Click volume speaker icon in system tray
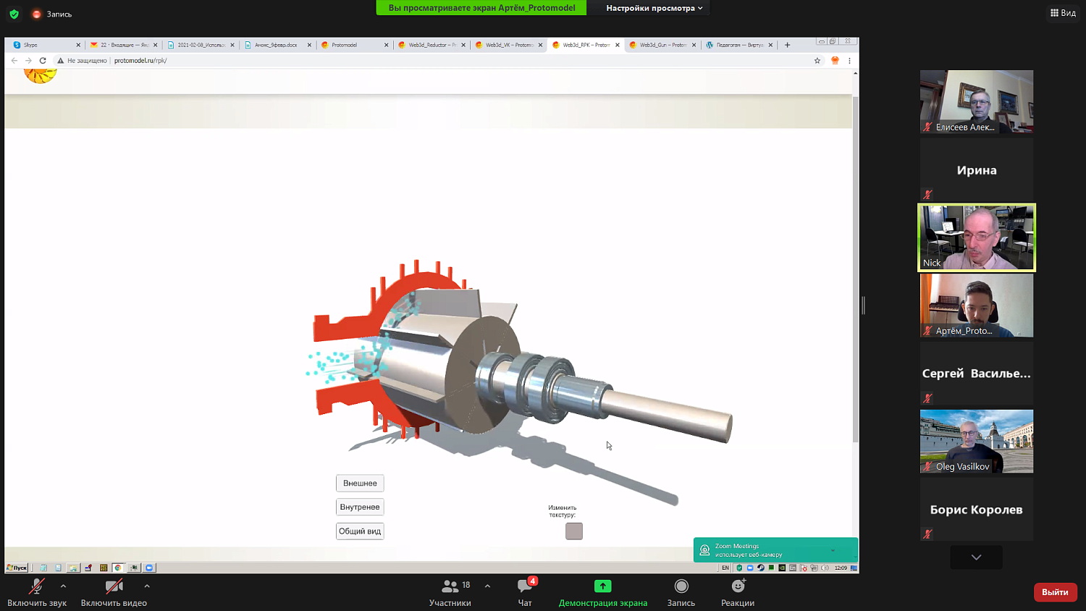Image resolution: width=1086 pixels, height=611 pixels. (825, 568)
